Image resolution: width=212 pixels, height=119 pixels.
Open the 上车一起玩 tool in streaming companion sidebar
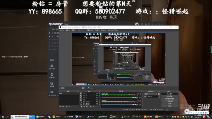52,67
